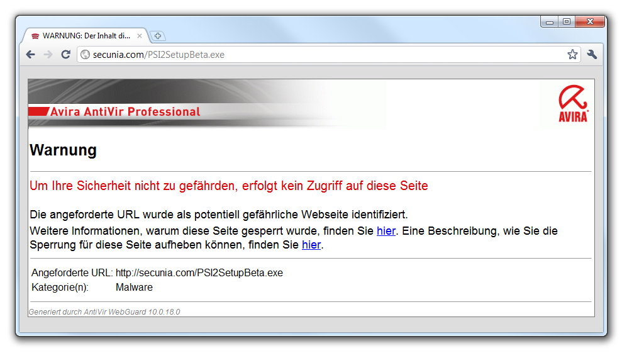Click the 'Kategorie(n):' label
The height and width of the screenshot is (353, 622).
click(x=60, y=287)
